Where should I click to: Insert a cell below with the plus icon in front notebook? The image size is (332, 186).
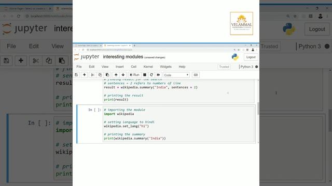84,75
